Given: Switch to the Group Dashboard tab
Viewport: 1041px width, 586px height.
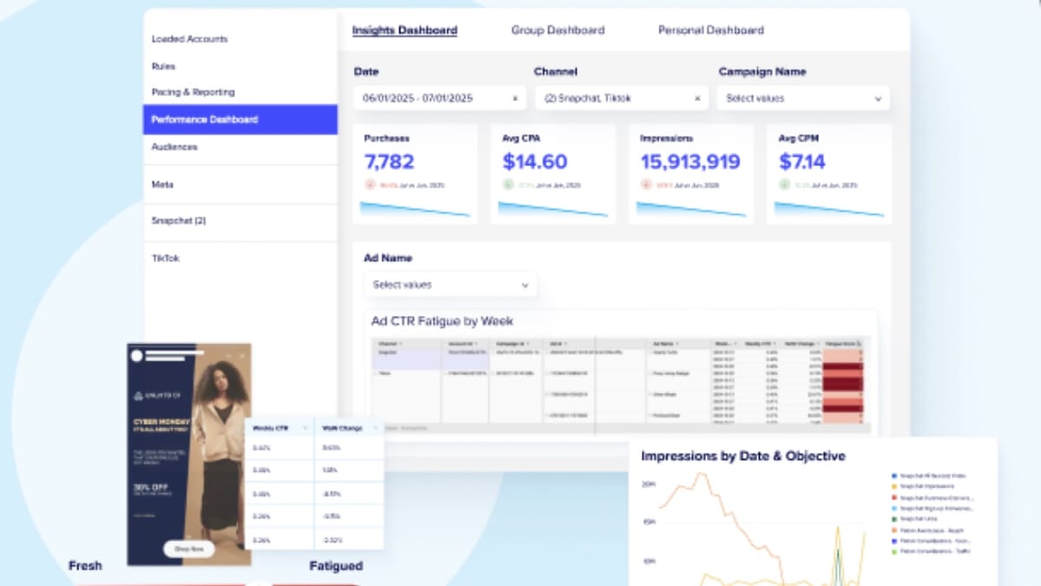Looking at the screenshot, I should coord(556,30).
